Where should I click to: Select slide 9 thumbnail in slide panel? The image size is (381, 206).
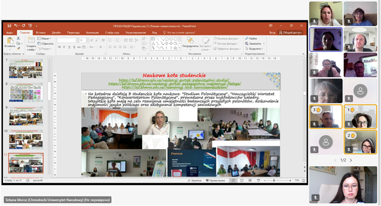tap(26, 116)
